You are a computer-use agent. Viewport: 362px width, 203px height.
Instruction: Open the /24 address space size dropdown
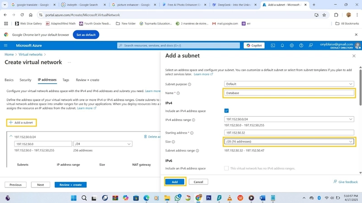[103, 144]
